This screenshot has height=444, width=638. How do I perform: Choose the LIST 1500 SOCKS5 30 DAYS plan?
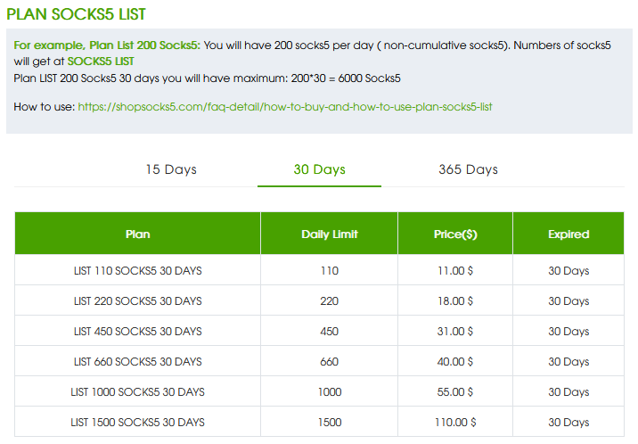(x=138, y=423)
